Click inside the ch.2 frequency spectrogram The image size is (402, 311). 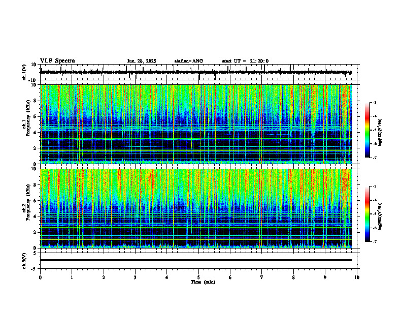pyautogui.click(x=196, y=208)
